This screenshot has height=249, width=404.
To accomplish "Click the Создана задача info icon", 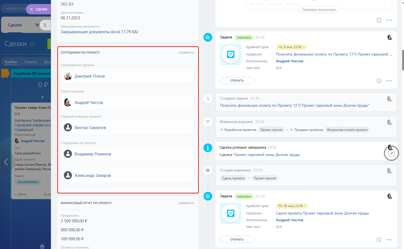I will tap(208, 99).
